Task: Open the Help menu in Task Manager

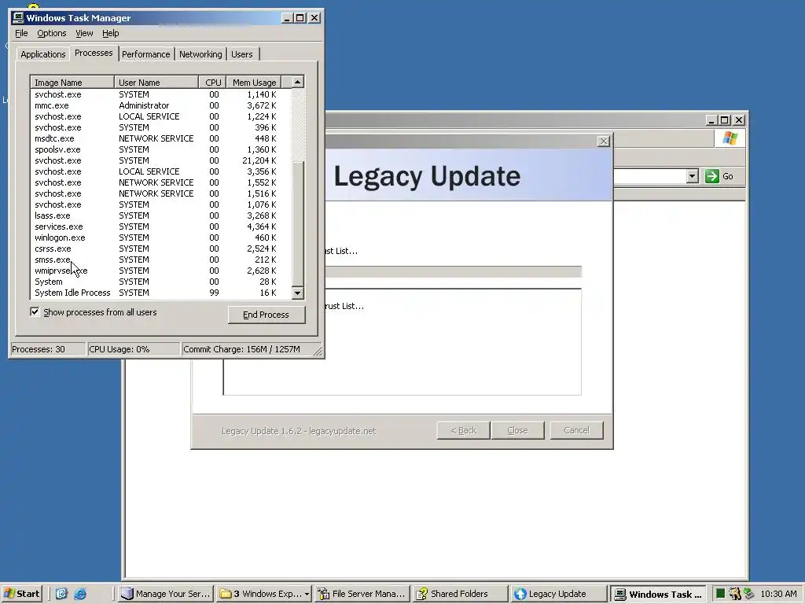Action: tap(110, 33)
